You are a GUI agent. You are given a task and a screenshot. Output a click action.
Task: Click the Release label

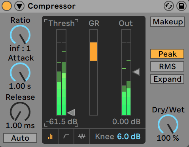(x=21, y=97)
